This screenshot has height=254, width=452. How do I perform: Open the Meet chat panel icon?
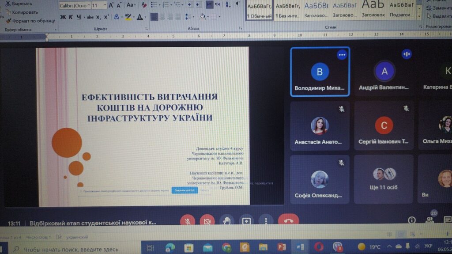448,220
